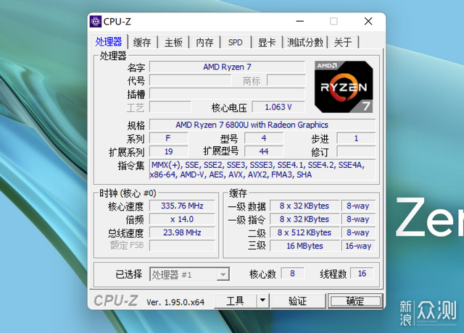Image resolution: width=464 pixels, height=333 pixels.
Task: Go to the 关于 tab
Action: click(343, 42)
